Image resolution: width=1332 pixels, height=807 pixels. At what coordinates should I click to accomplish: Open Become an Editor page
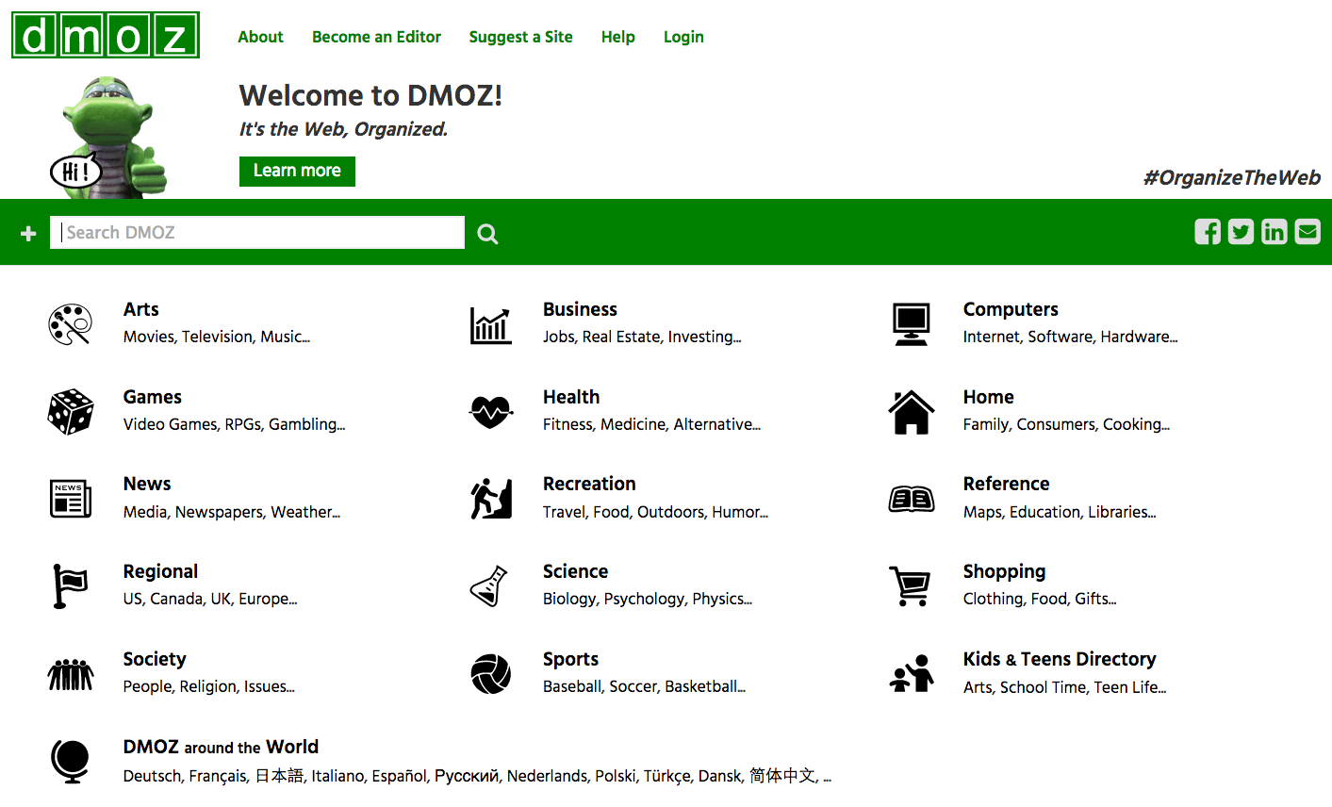tap(376, 37)
